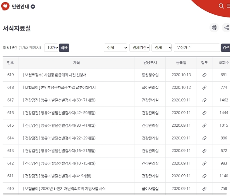Download attachment for row 612
230x196 pixels.
click(x=204, y=163)
